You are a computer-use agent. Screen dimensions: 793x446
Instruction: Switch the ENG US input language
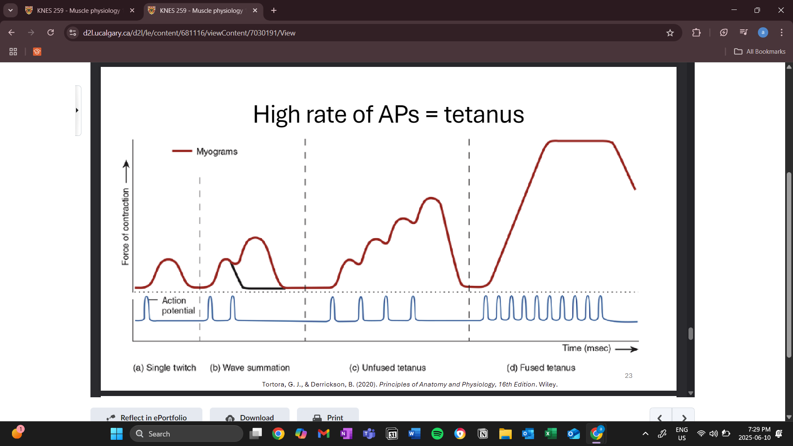click(682, 434)
